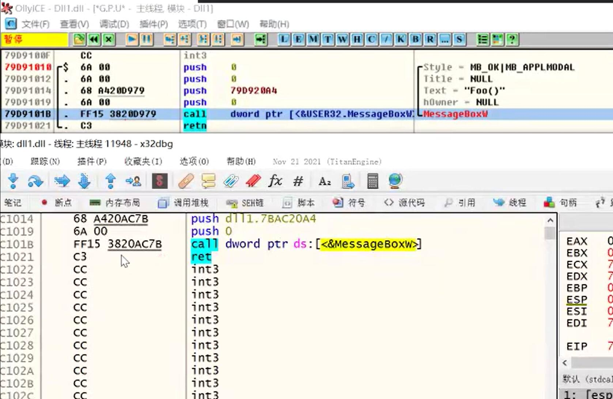Screen dimensions: 613x399
Task: Run till return with the x32dbg up-arrow icon
Action: tap(110, 181)
